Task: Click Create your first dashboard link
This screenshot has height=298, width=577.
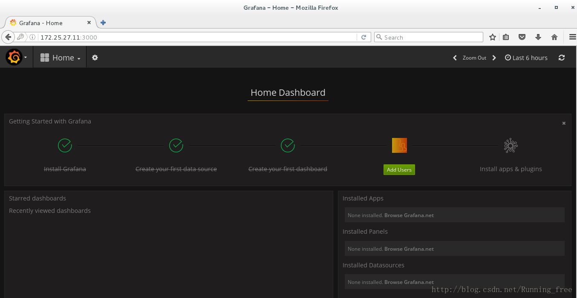Action: click(288, 169)
